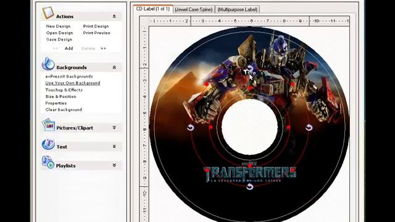Viewport: 395px width, 222px height.
Task: Click Use Your Own Background
Action: pyautogui.click(x=73, y=83)
